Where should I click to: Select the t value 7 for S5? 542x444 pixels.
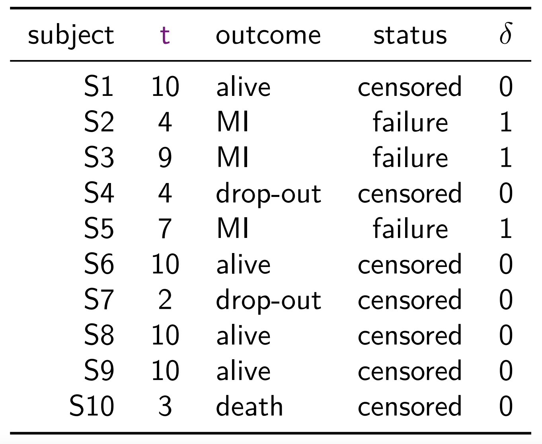coord(165,229)
